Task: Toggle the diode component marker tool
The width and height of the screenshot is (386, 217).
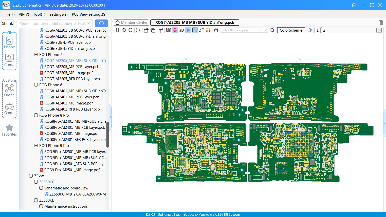Action: tap(188, 30)
